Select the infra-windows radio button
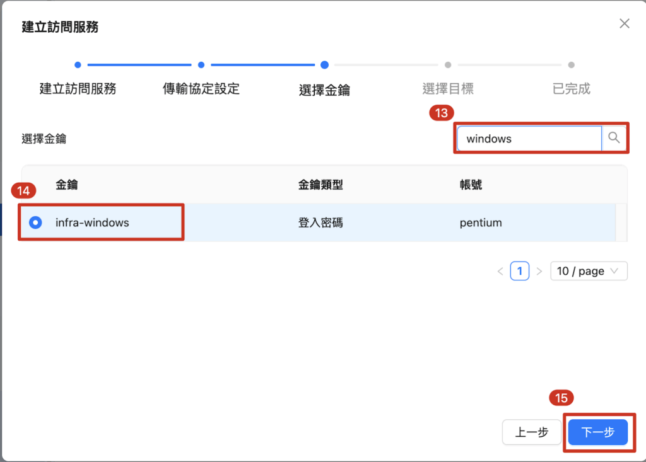This screenshot has height=462, width=646. point(36,222)
